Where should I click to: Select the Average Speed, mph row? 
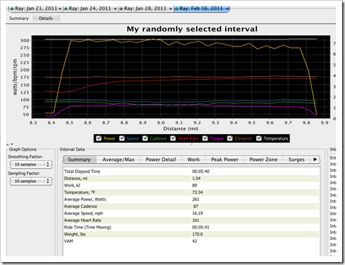(192, 213)
